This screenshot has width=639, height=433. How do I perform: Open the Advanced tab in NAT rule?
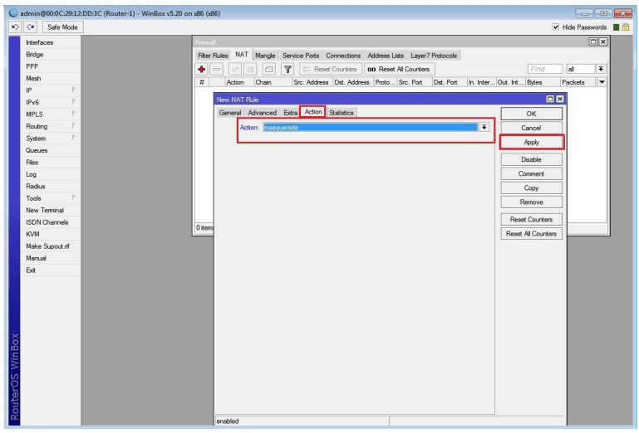click(x=262, y=113)
